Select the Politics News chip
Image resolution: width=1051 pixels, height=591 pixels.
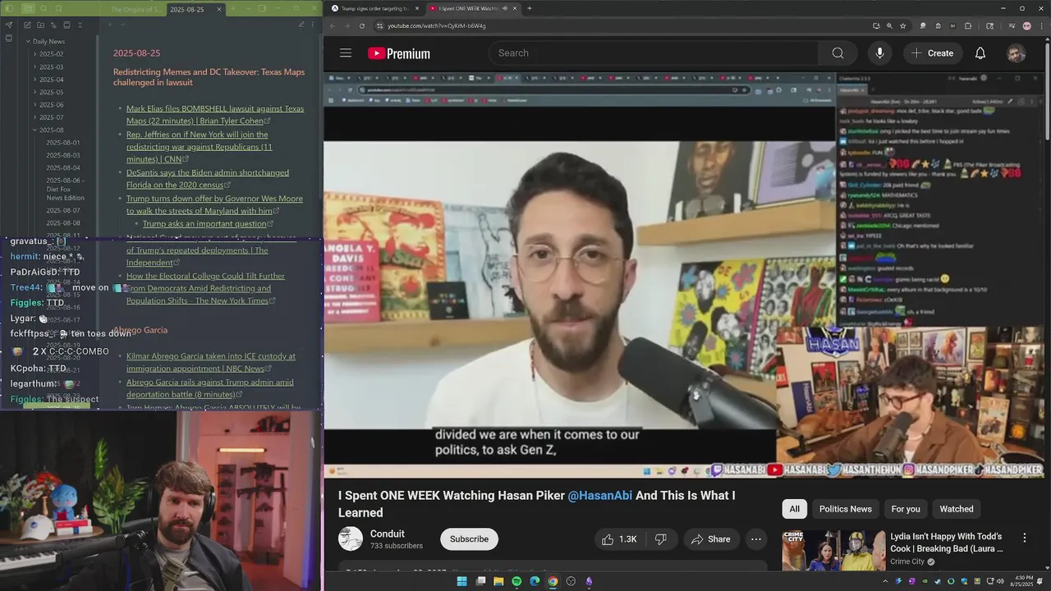[845, 509]
